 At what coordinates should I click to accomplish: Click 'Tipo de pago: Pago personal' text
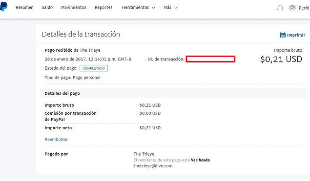[x=73, y=78]
